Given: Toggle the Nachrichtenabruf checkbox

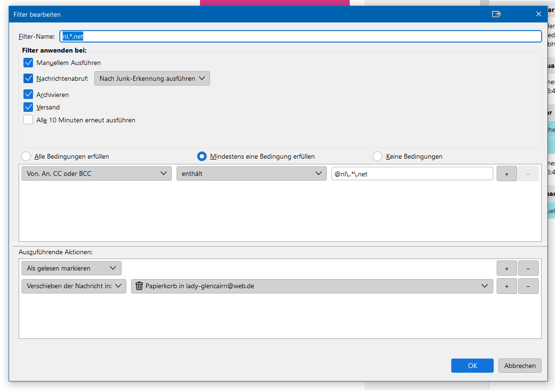Looking at the screenshot, I should tap(28, 78).
